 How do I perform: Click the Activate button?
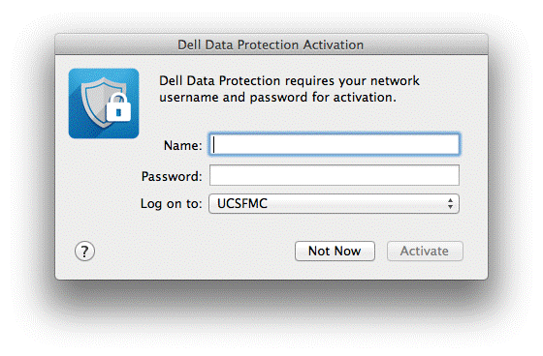click(x=425, y=251)
